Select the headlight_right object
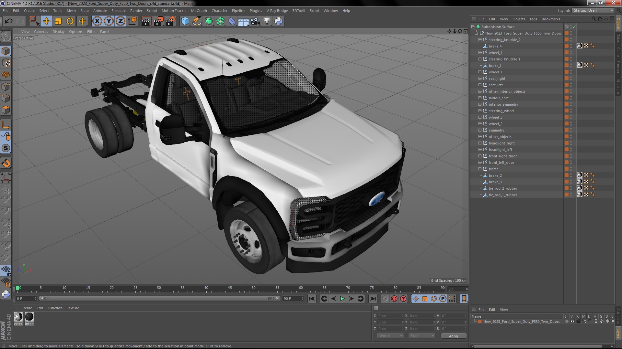Viewport: 622px width, 349px height. (x=501, y=143)
